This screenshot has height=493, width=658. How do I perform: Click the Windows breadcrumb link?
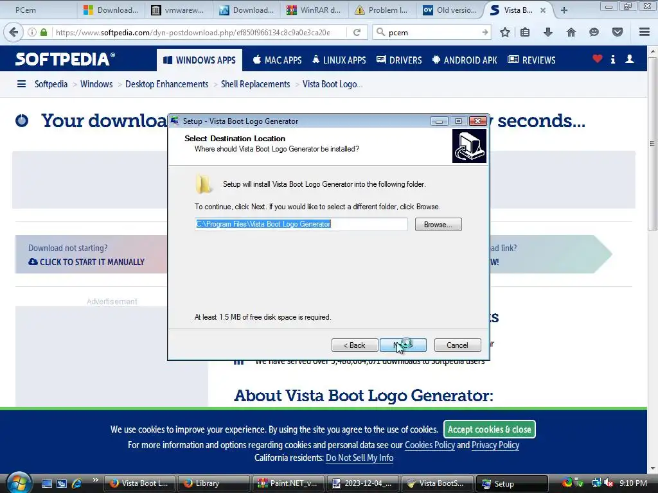(96, 84)
